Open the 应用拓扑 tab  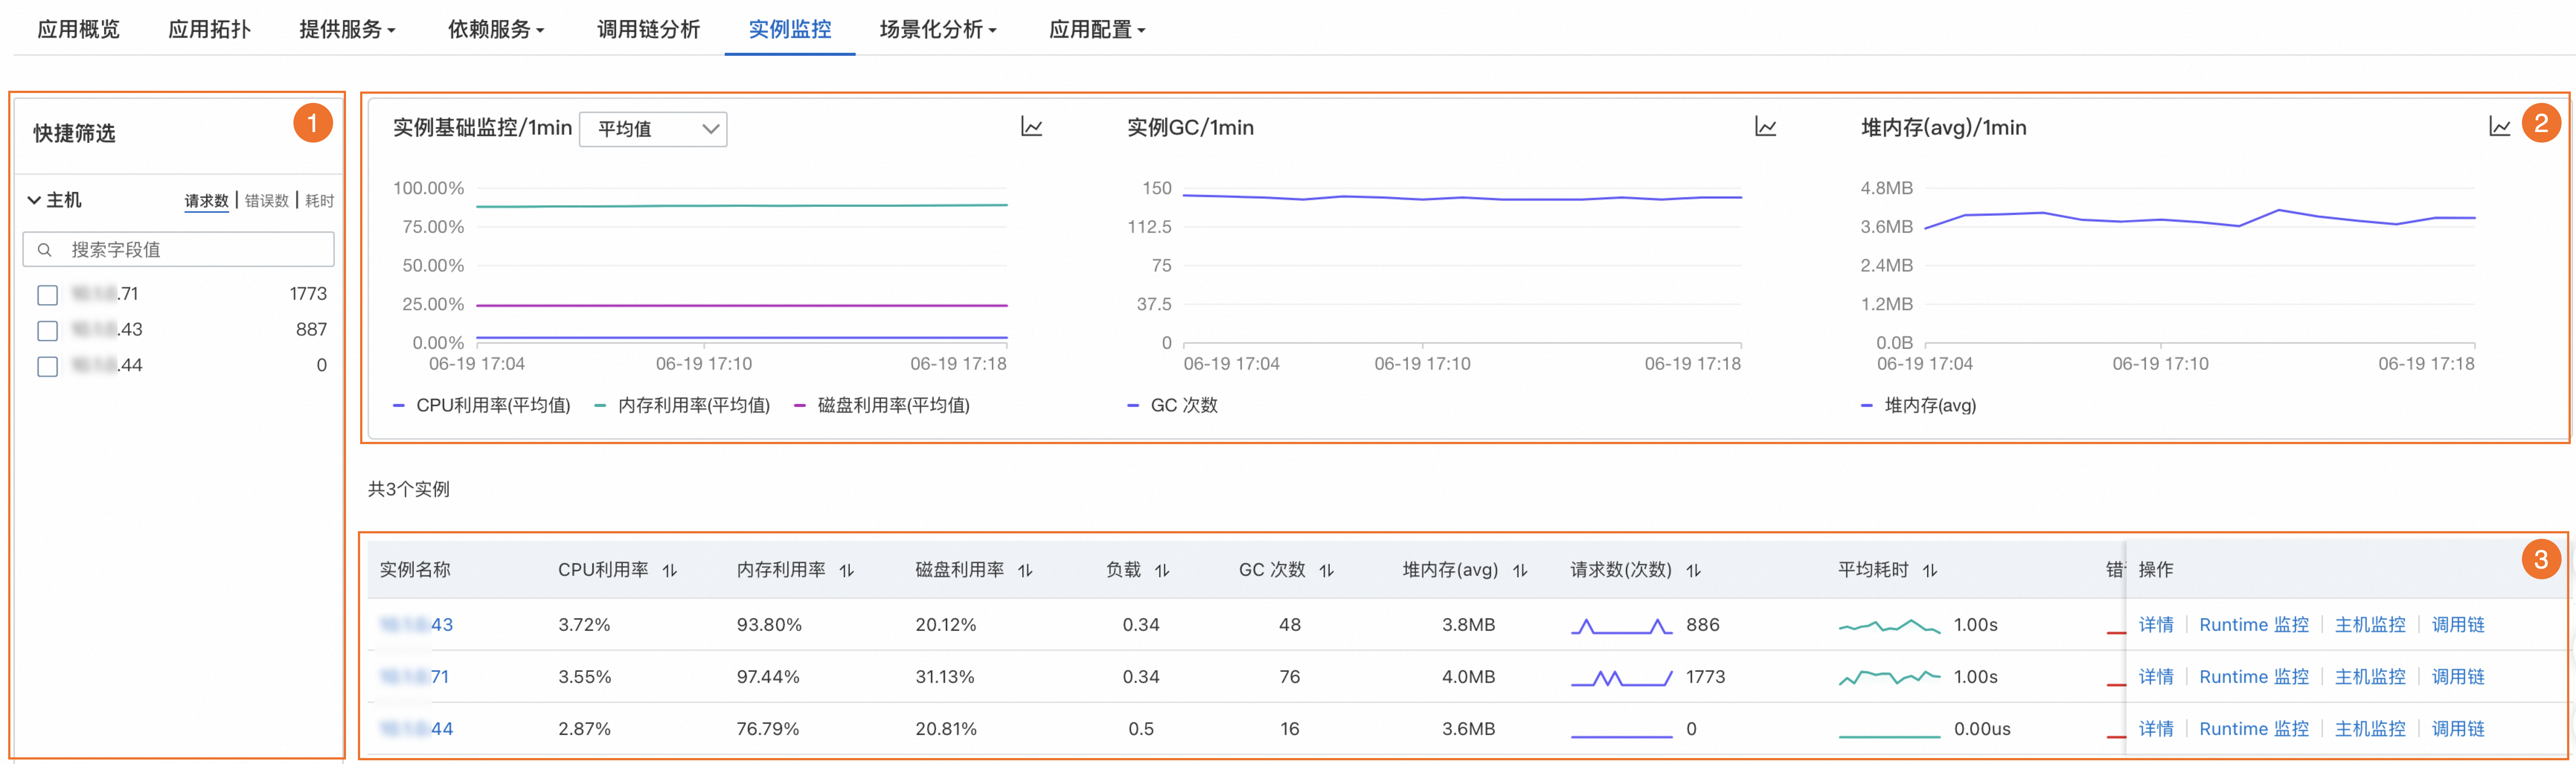tap(209, 29)
